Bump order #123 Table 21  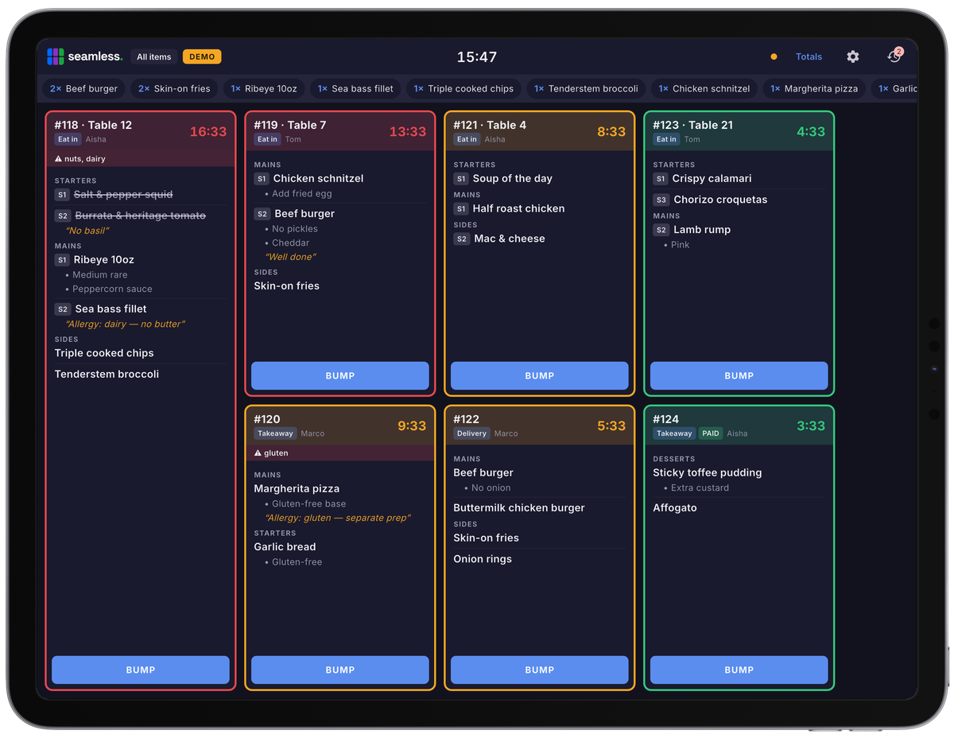point(739,375)
